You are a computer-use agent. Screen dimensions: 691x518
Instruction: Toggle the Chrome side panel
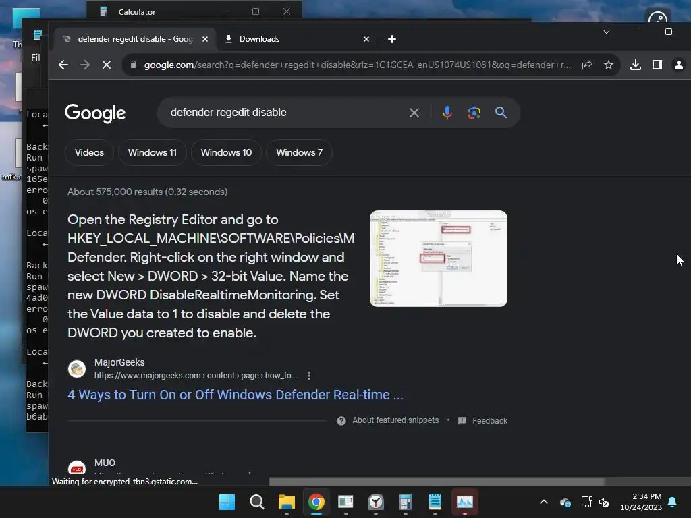point(657,65)
